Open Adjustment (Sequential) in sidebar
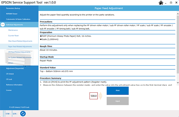This screenshot has width=179, height=117. point(15,68)
